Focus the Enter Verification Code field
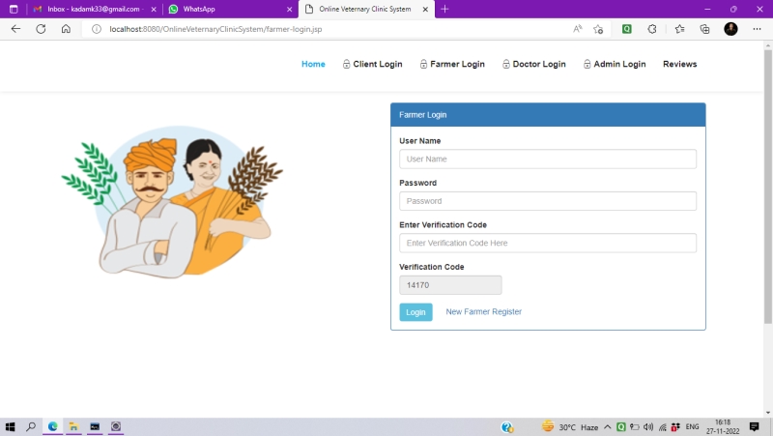 click(x=548, y=244)
